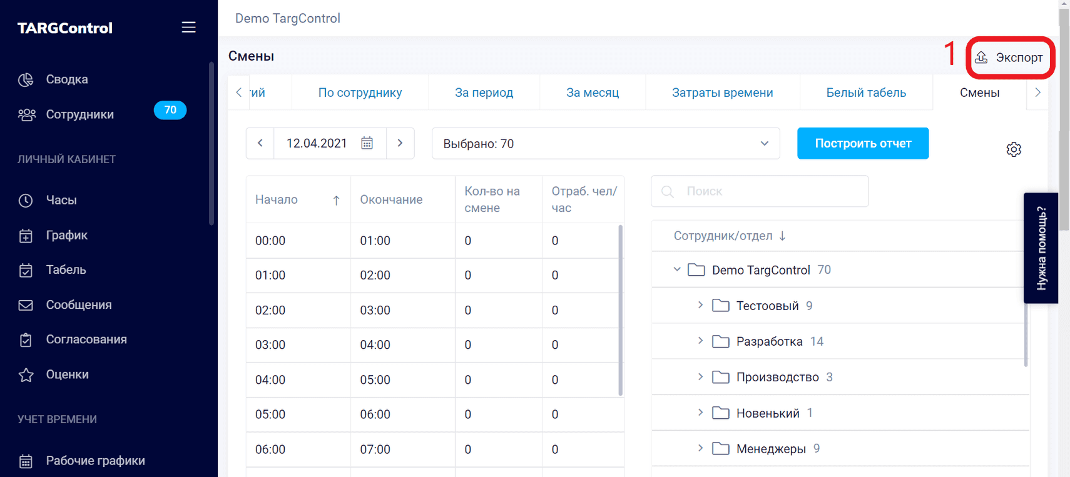Click the Экспорт button
1070x477 pixels.
click(1010, 58)
